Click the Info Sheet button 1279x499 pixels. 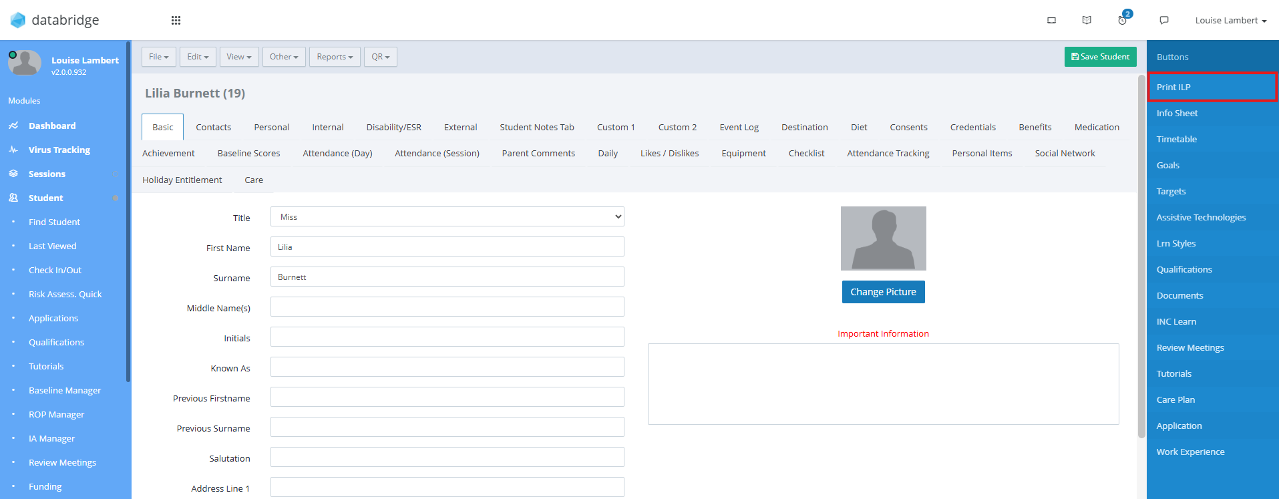point(1212,113)
